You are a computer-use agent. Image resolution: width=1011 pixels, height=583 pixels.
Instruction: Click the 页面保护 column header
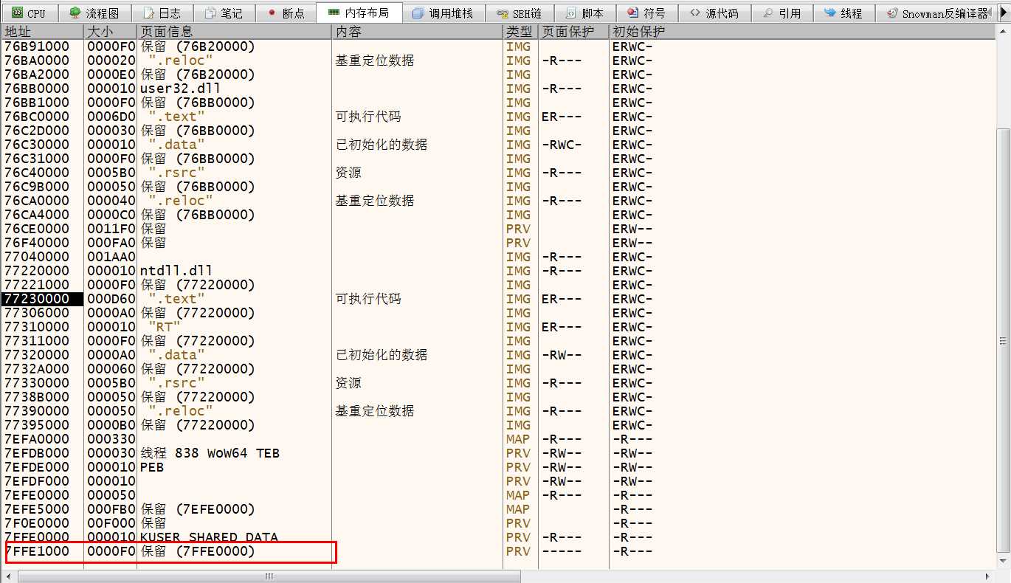(x=573, y=32)
